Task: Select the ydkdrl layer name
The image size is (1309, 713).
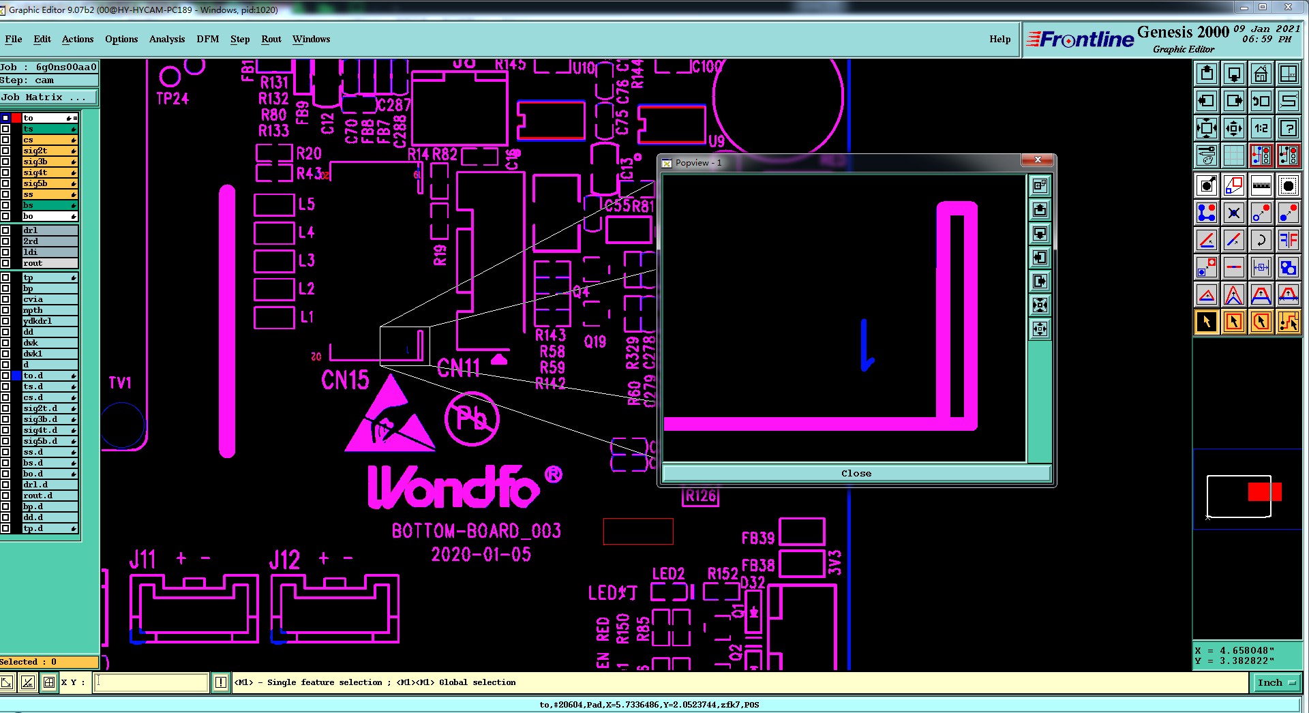Action: (x=50, y=321)
